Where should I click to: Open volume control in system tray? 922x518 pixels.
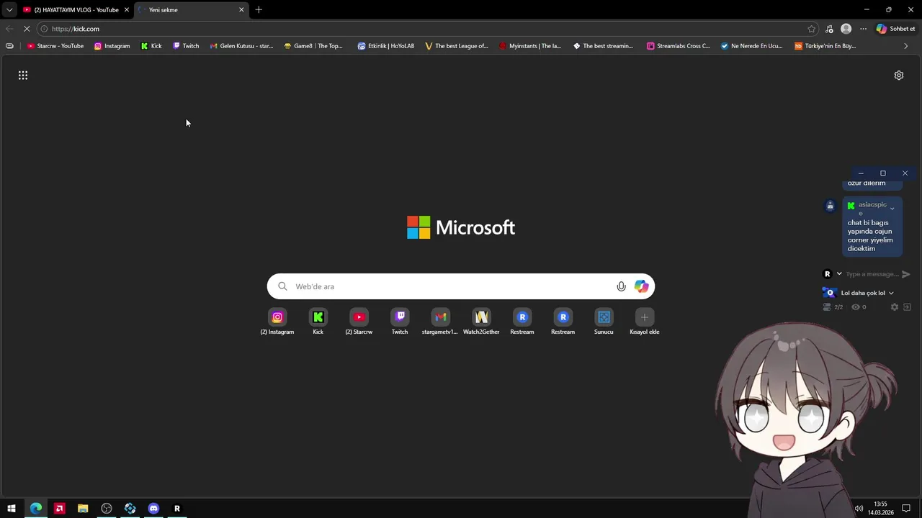pos(859,509)
